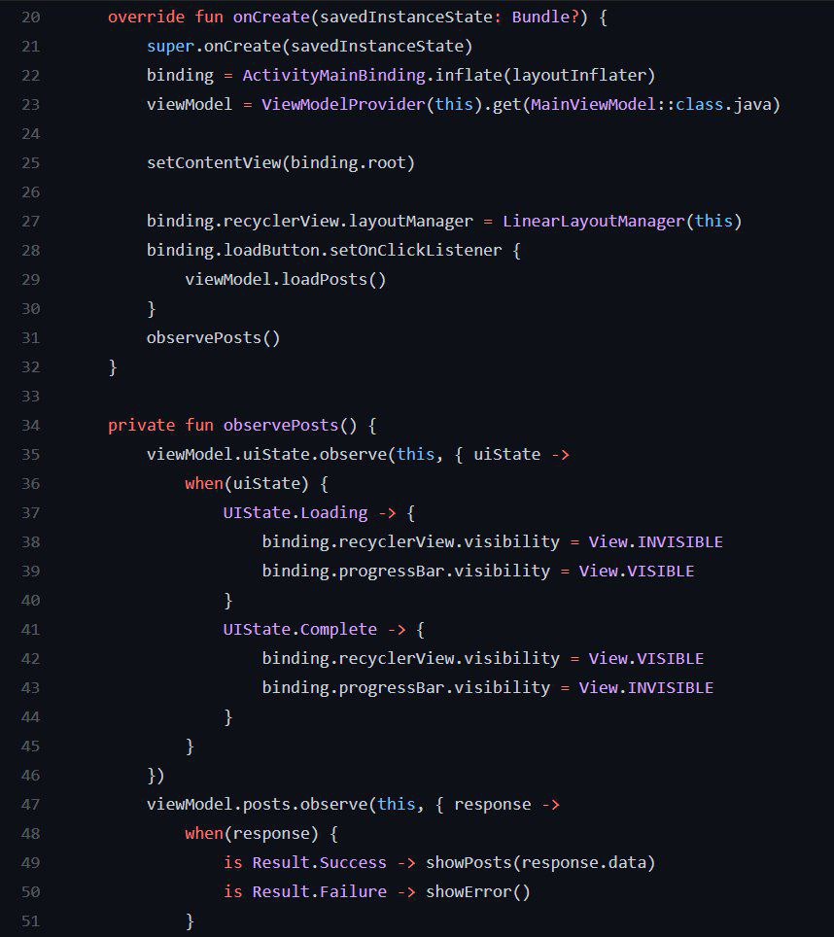Click line number 27
834x937 pixels.
pos(30,221)
